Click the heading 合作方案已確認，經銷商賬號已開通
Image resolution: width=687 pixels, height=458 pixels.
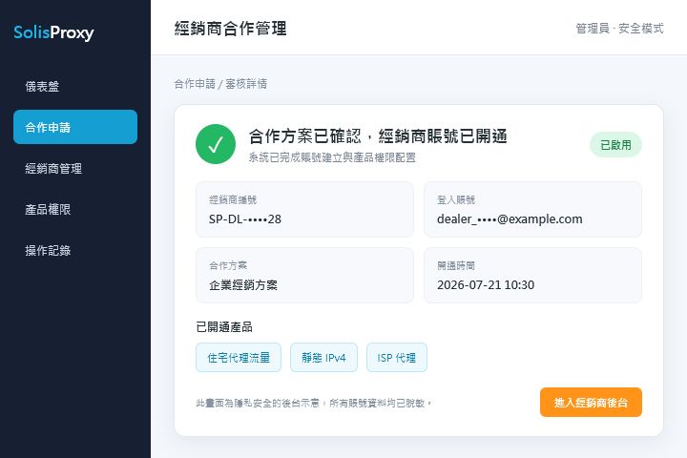(378, 136)
